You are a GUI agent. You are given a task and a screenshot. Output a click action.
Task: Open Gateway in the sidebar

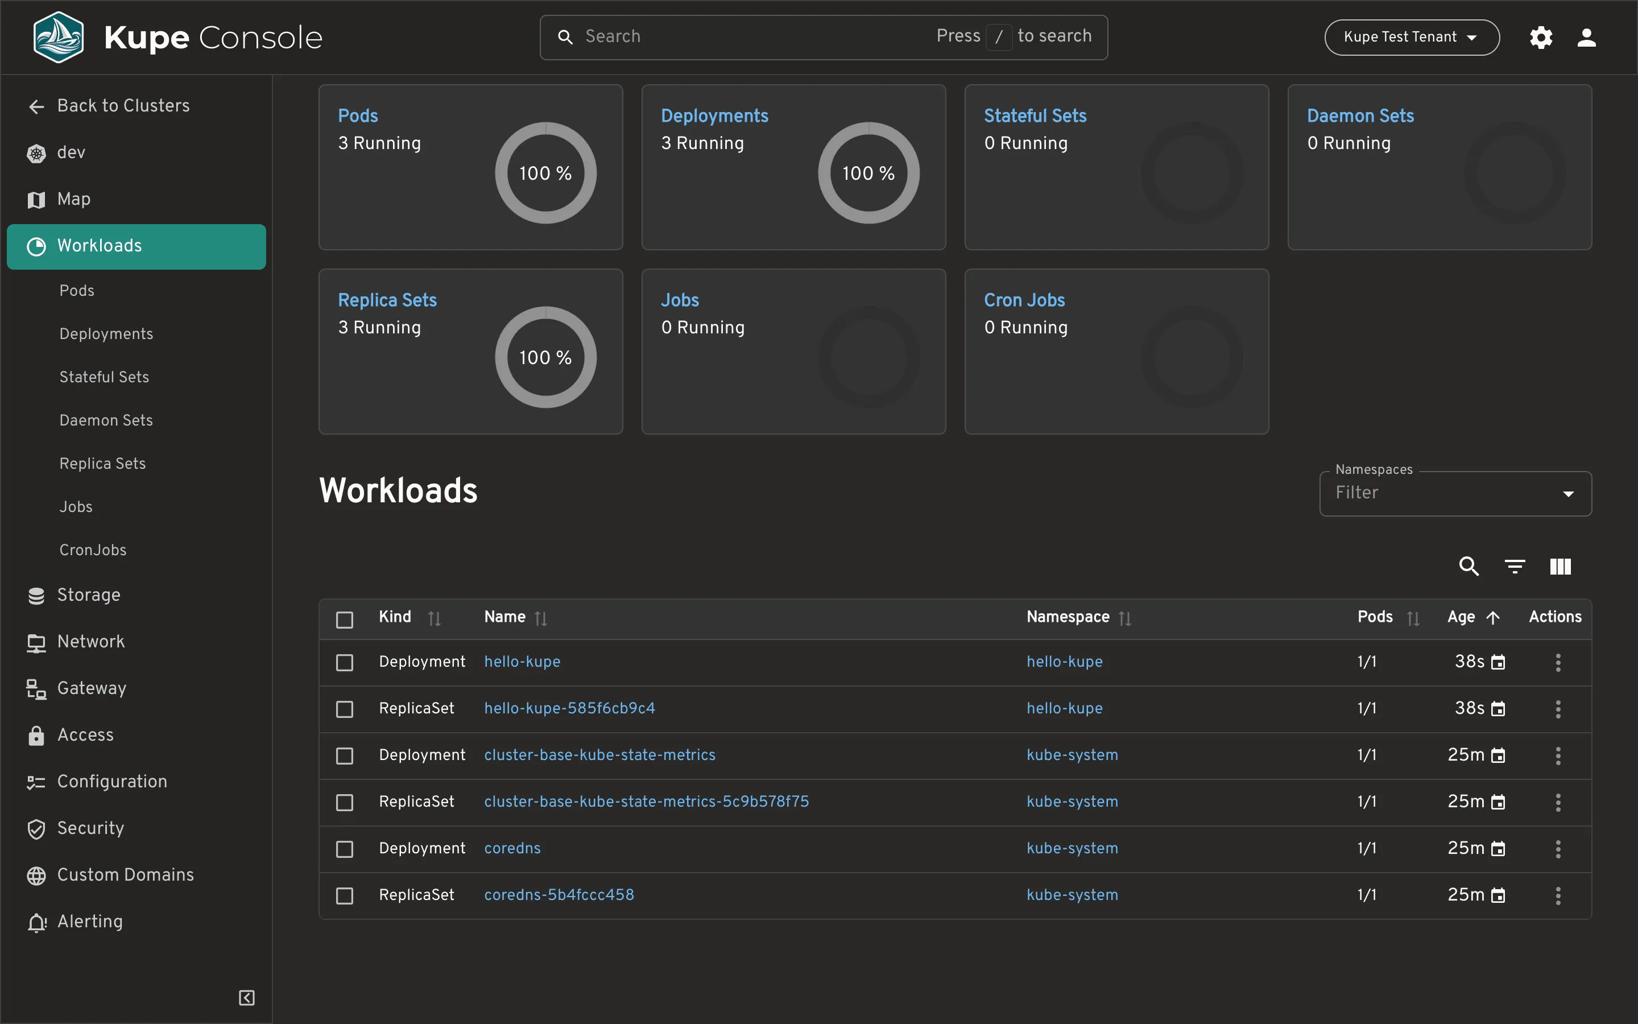click(x=135, y=689)
